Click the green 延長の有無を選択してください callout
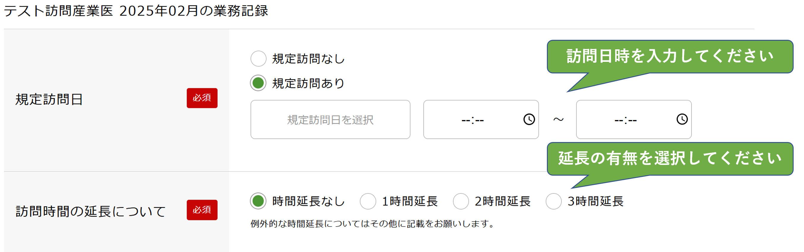The width and height of the screenshot is (804, 252). click(670, 158)
